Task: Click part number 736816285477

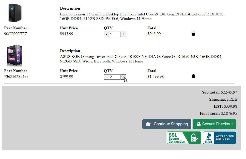Action: (x=16, y=76)
